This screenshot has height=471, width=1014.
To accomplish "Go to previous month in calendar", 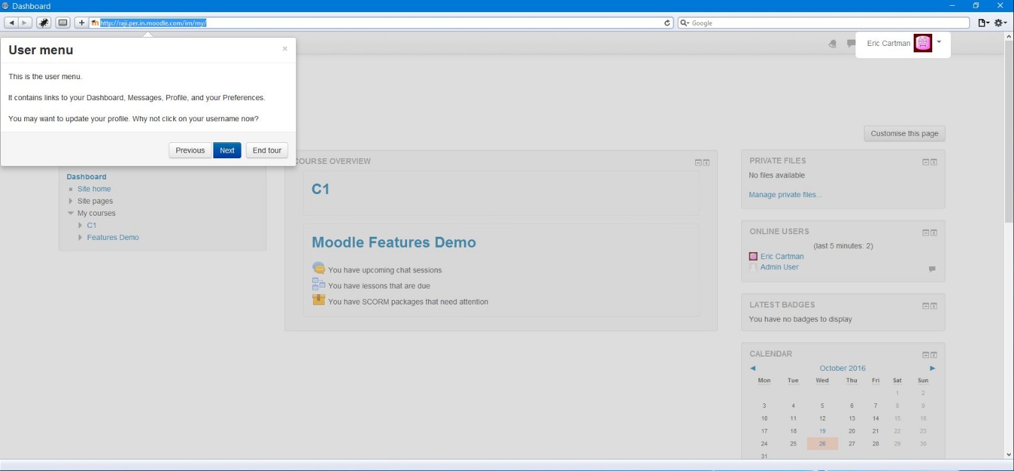I will click(753, 368).
